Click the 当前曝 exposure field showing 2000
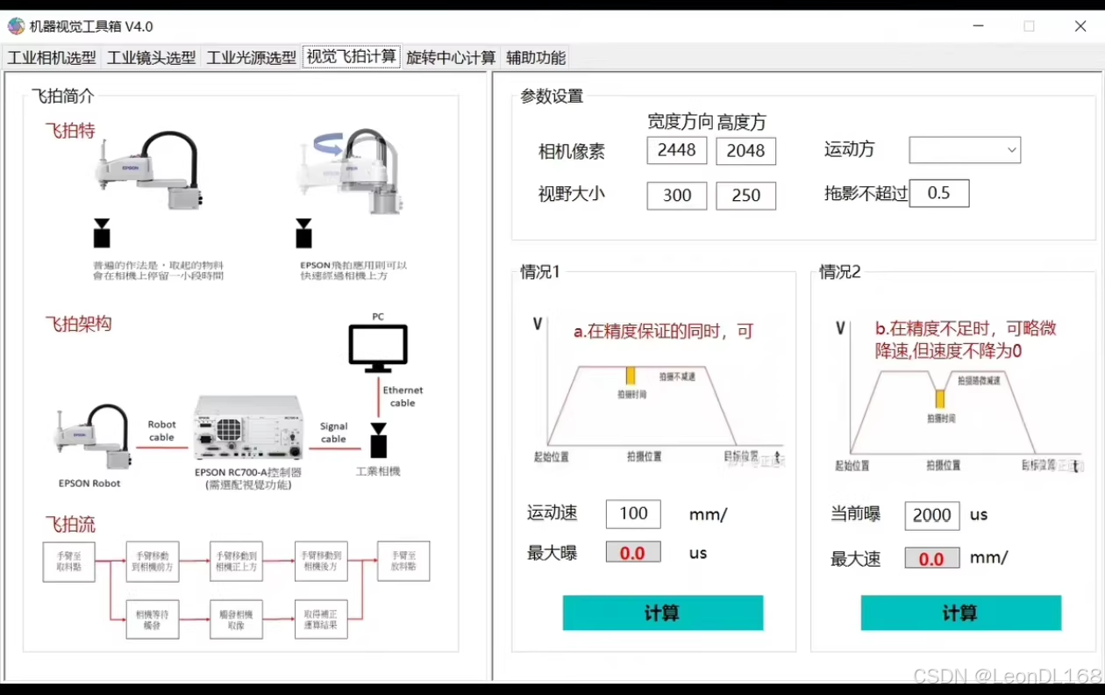 [931, 516]
